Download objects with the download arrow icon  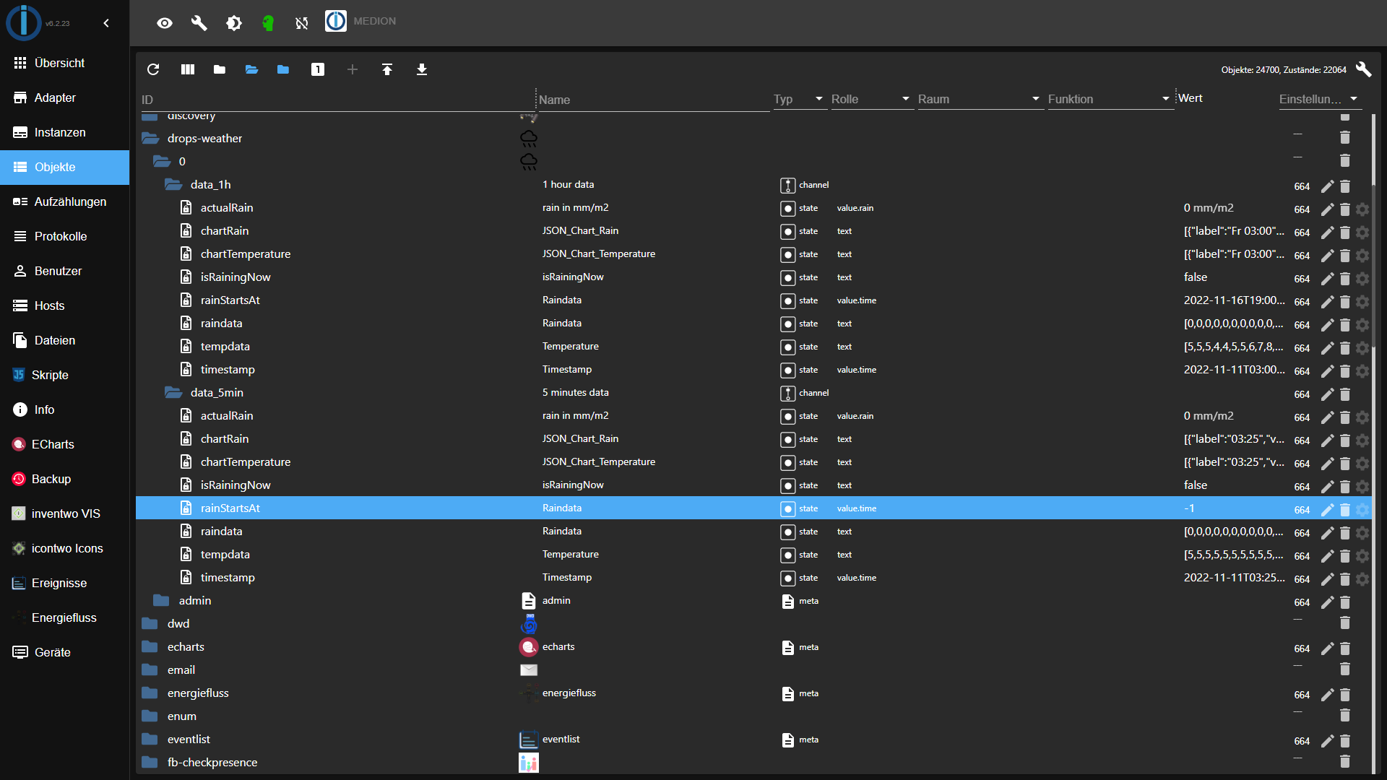coord(422,69)
